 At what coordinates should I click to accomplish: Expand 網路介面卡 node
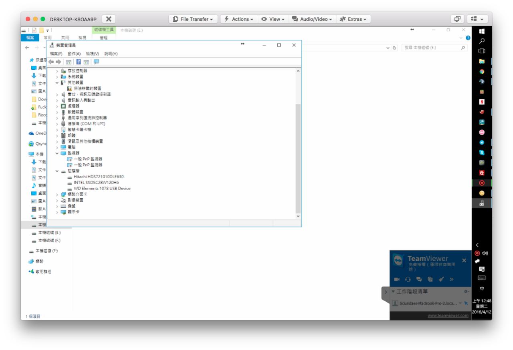click(57, 194)
